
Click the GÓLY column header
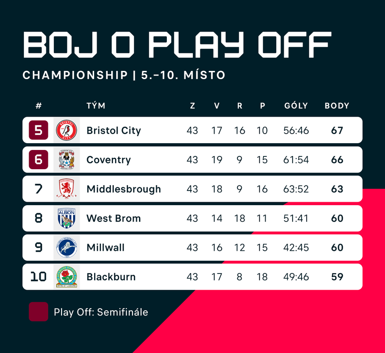[296, 106]
